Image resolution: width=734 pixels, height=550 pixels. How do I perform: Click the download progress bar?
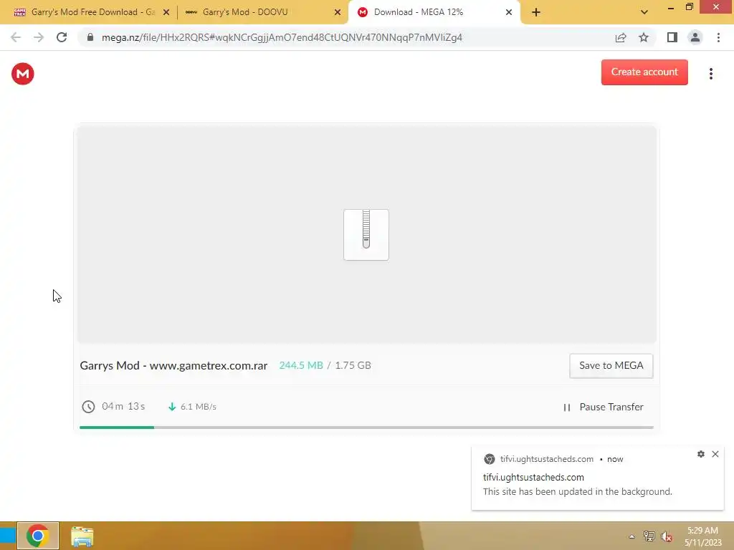(x=366, y=428)
